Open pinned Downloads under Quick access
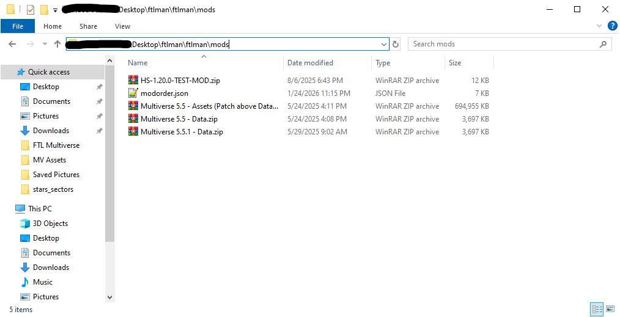The height and width of the screenshot is (317, 620). click(x=45, y=130)
